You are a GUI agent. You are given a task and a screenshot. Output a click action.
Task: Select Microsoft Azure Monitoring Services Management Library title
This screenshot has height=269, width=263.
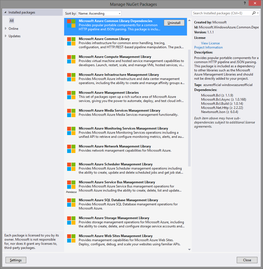123,128
